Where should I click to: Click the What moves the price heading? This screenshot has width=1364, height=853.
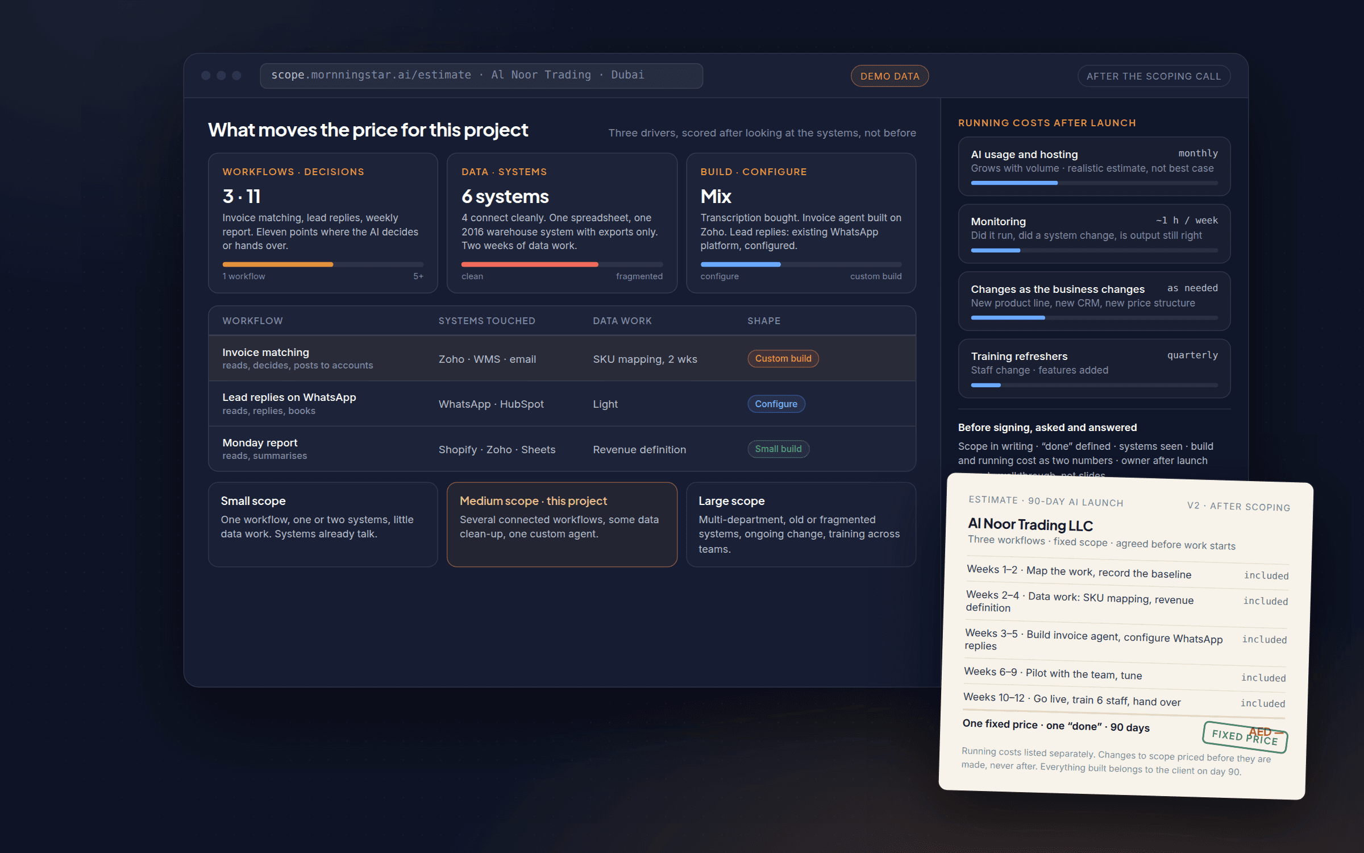point(368,130)
